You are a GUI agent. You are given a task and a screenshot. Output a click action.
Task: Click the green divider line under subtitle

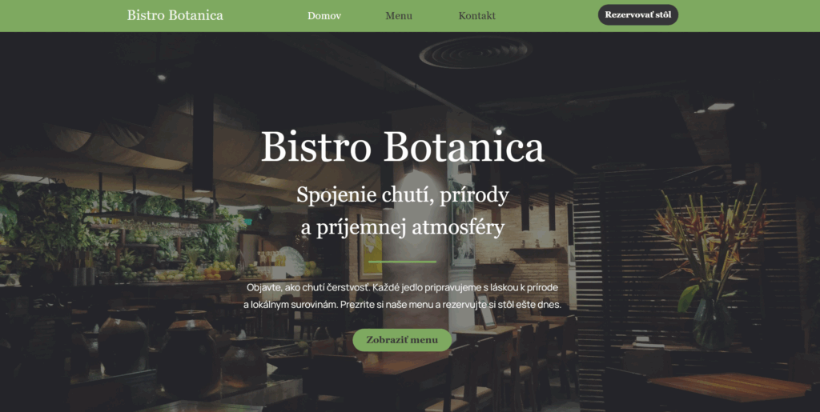(x=402, y=262)
